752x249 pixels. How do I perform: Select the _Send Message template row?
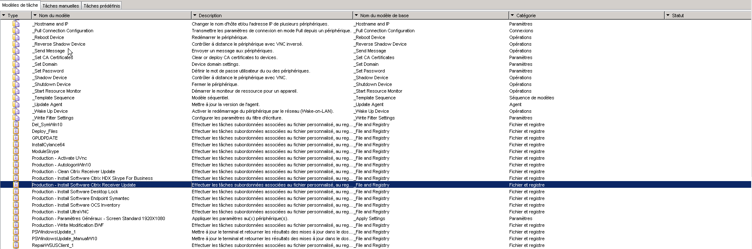tap(49, 51)
